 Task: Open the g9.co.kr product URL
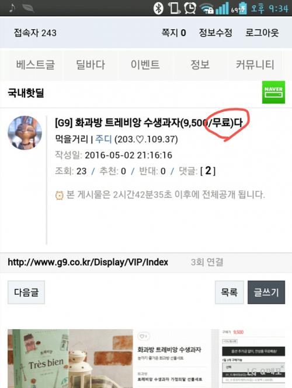(x=88, y=262)
